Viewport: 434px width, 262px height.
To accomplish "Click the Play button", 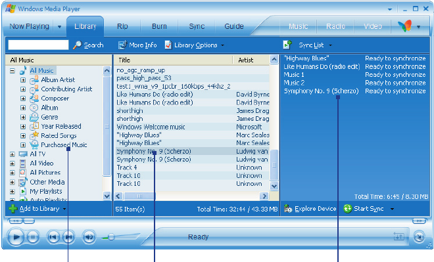I will (16, 237).
